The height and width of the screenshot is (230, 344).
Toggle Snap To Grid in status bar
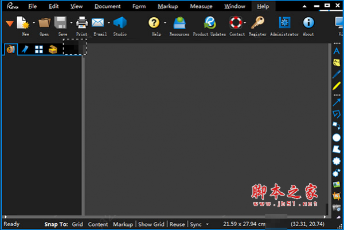(77, 224)
